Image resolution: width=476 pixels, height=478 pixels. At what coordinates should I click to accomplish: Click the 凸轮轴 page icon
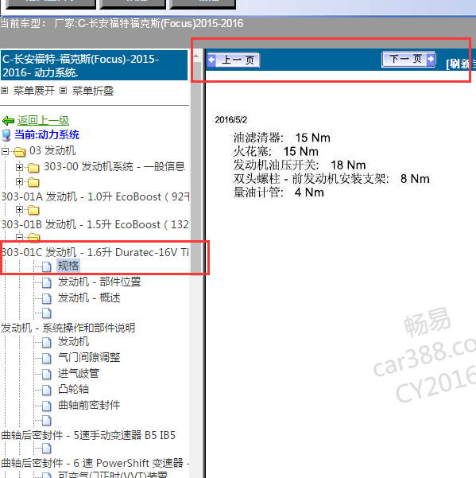46,390
